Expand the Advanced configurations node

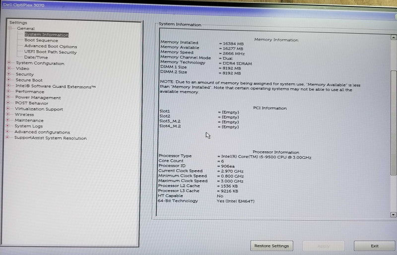(x=7, y=131)
